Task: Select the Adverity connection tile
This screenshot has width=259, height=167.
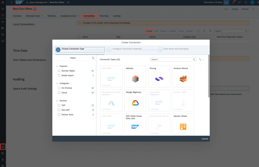Action: [x=135, y=77]
